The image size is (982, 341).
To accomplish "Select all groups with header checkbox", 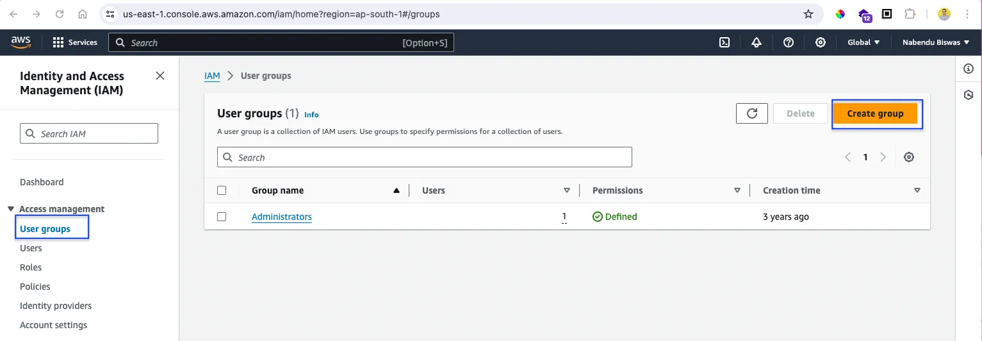I will tap(222, 190).
